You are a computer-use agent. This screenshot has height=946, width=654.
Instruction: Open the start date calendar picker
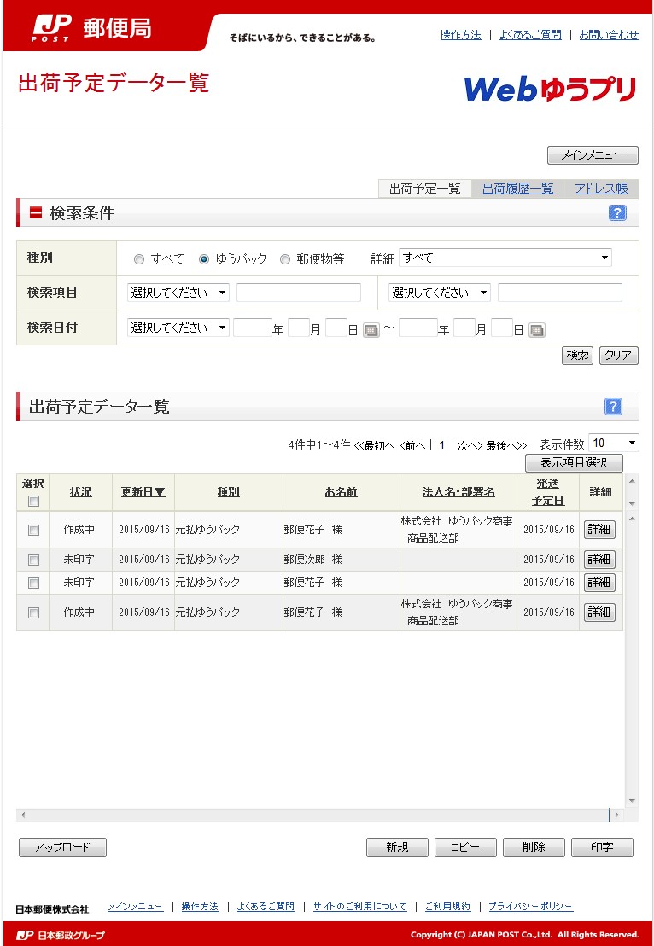[371, 330]
